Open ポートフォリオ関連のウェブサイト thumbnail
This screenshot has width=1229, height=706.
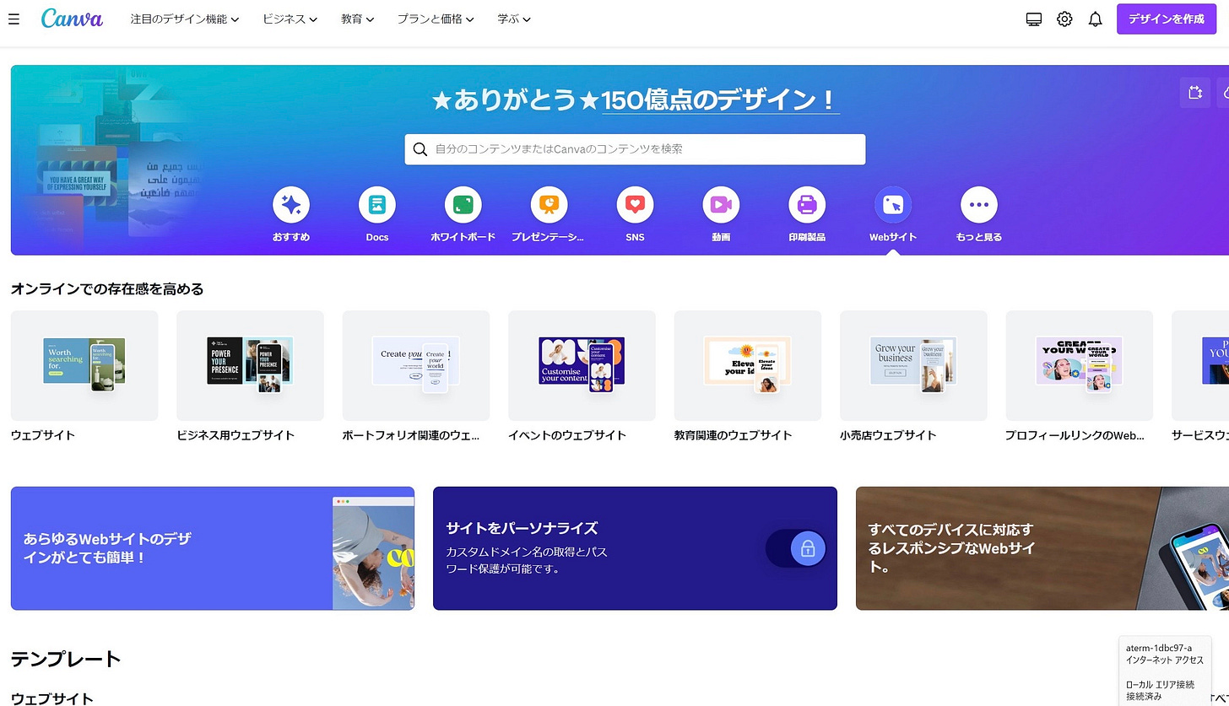point(416,365)
